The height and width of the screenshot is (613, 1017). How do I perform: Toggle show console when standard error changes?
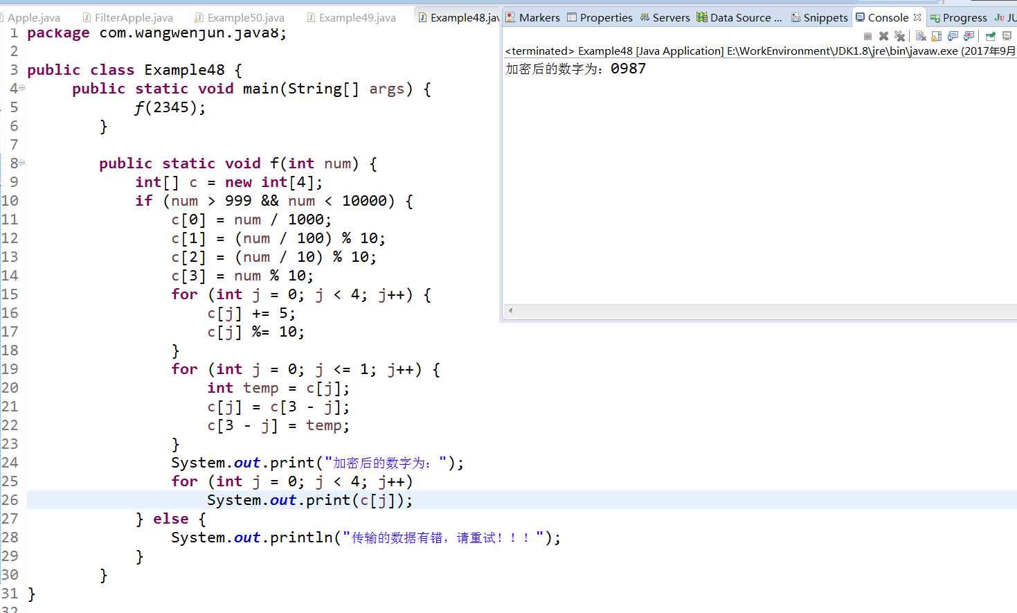coord(969,36)
